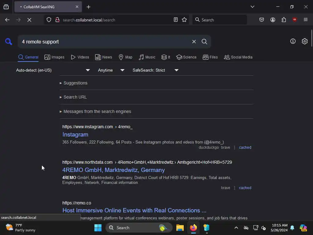Click the https://remo.co URL
This screenshot has height=235, width=313.
(x=77, y=203)
